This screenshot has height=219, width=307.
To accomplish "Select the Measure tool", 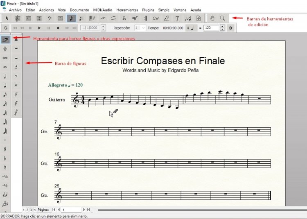I will 60,18.
